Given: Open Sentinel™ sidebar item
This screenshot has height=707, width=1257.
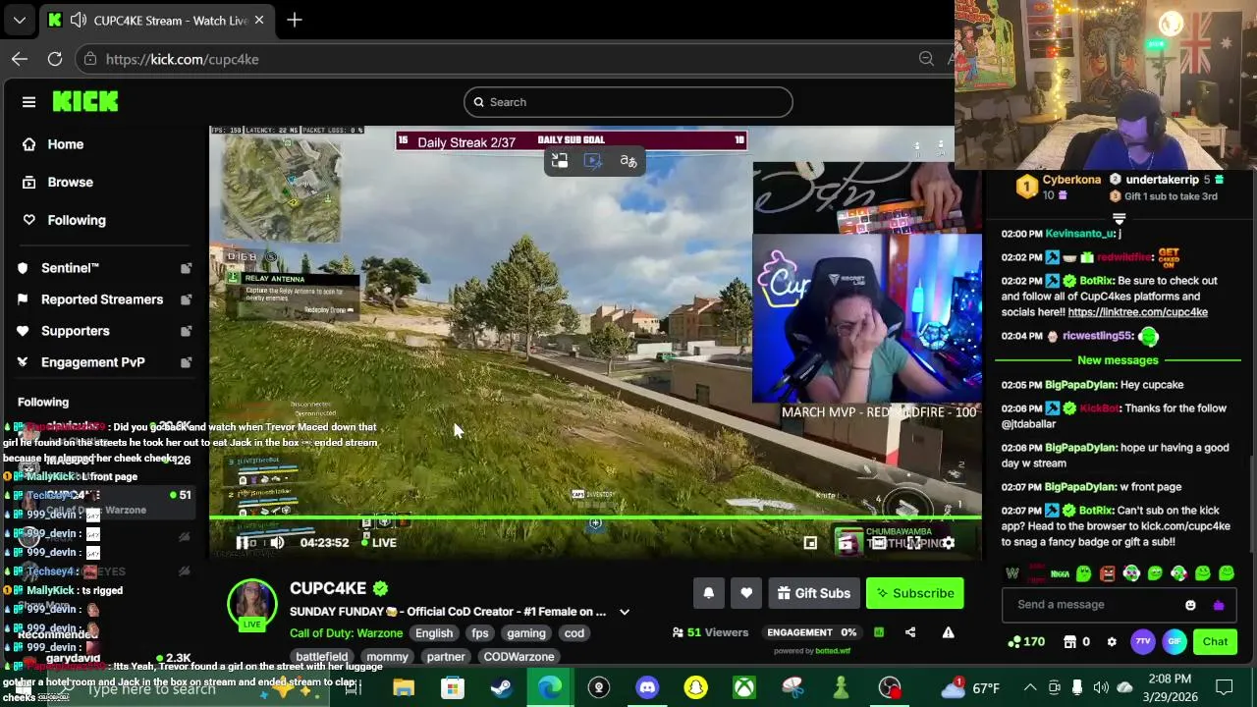Looking at the screenshot, I should coord(104,268).
